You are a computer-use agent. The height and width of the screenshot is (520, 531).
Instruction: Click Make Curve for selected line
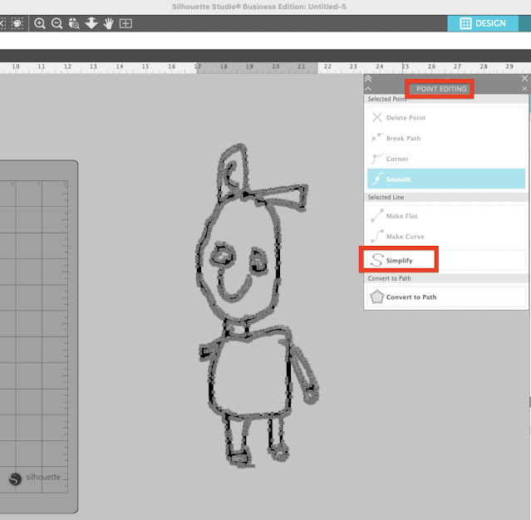pos(446,236)
